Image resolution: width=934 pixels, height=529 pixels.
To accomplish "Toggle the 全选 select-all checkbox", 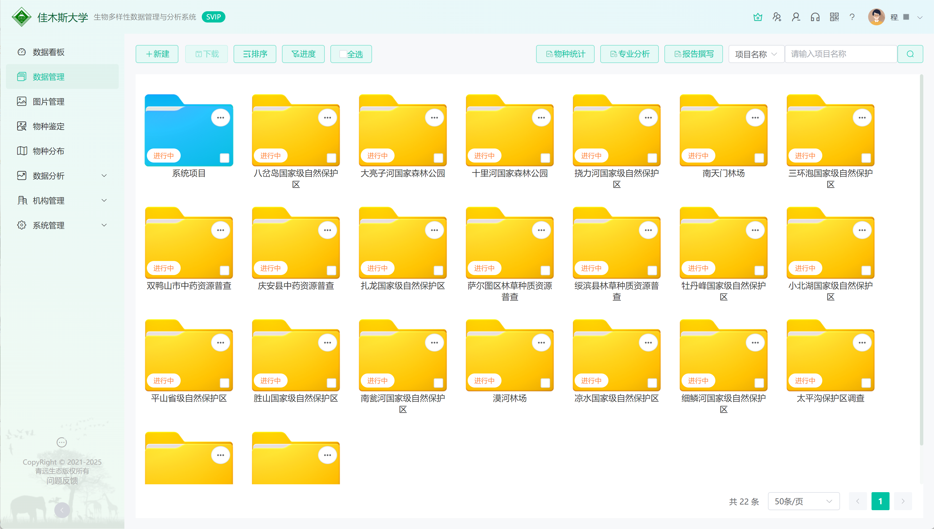I will (343, 54).
